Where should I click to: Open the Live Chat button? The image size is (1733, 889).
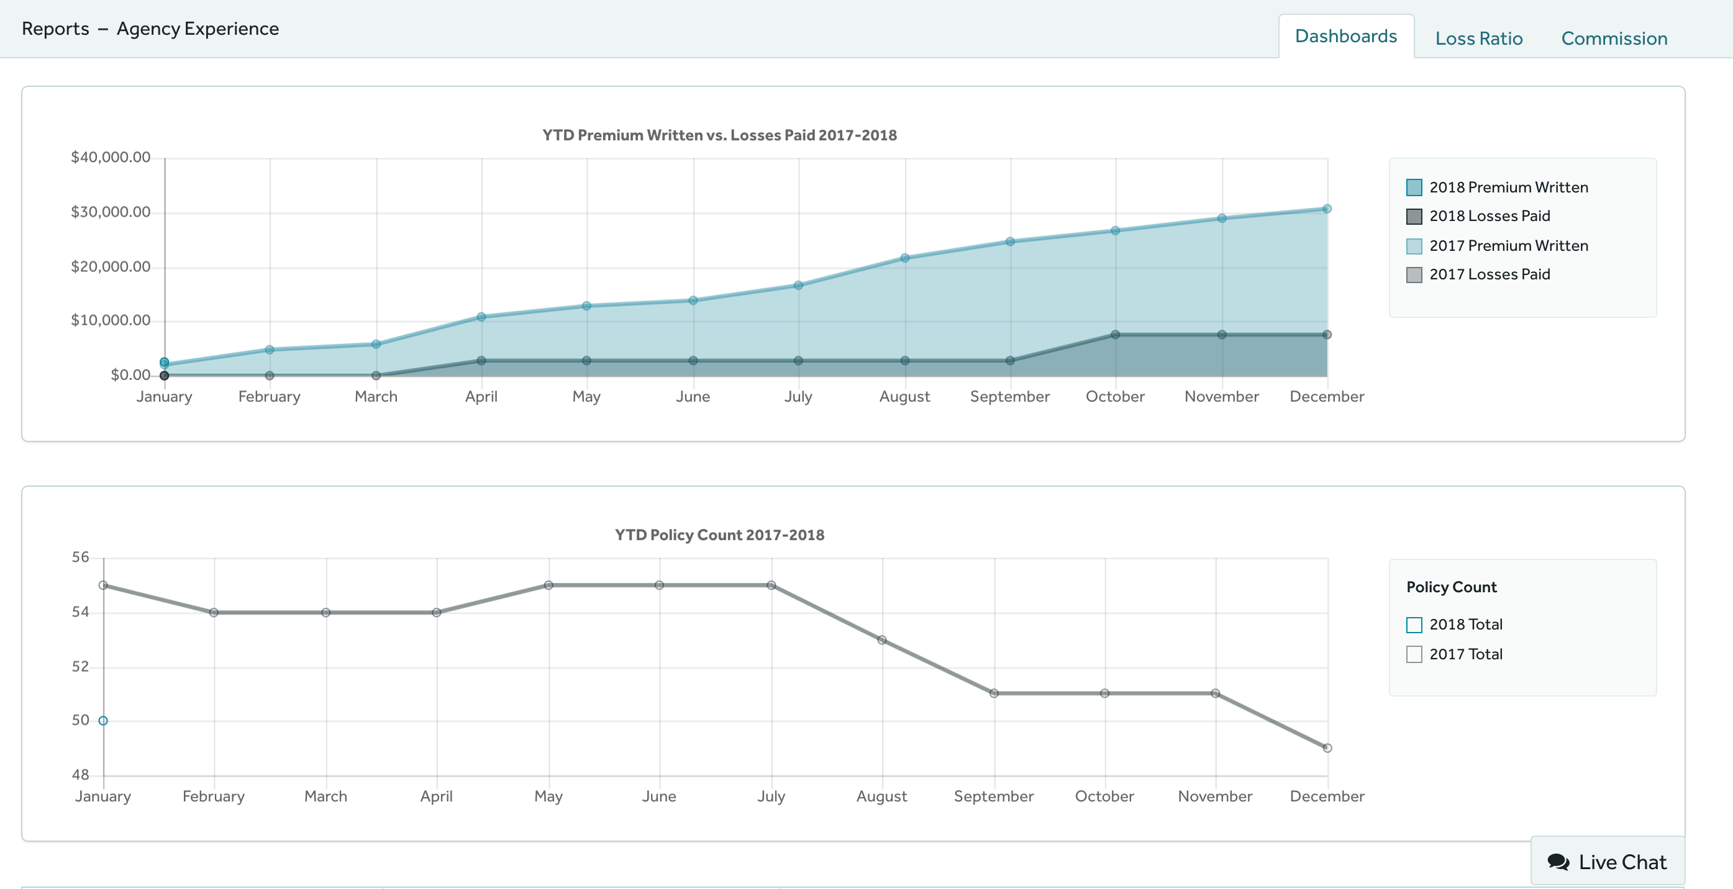[1608, 862]
